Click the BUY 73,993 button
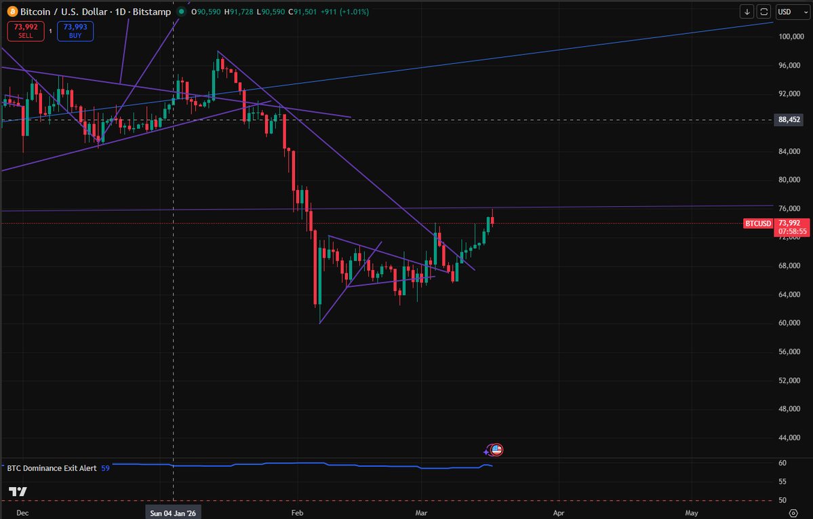 (75, 31)
